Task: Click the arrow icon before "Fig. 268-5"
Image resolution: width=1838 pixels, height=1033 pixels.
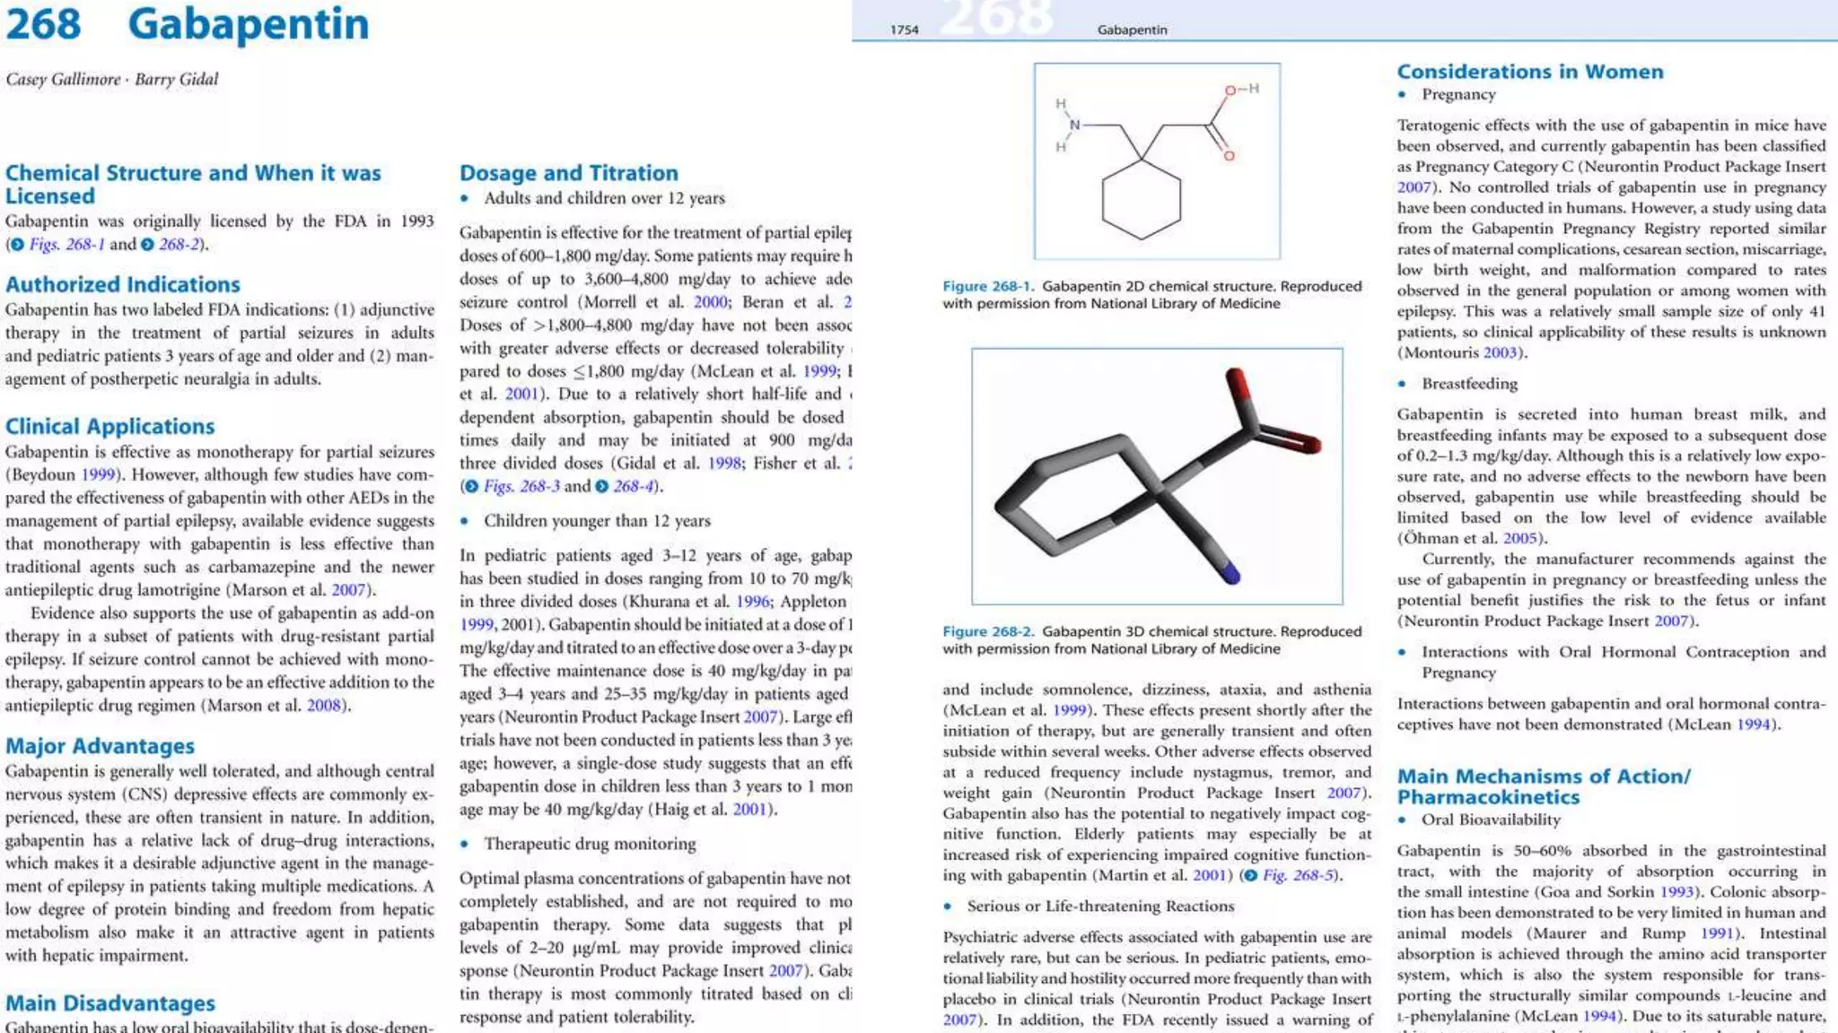Action: (x=1251, y=875)
